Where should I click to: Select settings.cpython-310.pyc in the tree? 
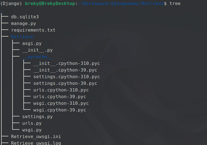pos(66,77)
